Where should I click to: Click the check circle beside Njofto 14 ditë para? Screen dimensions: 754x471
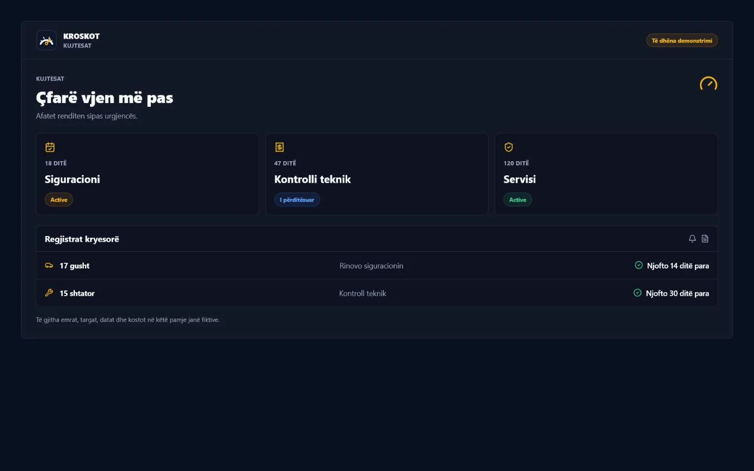639,265
